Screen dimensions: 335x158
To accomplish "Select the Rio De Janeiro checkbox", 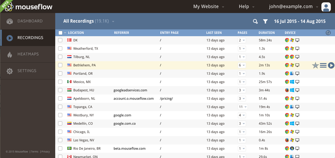I will [60, 148].
